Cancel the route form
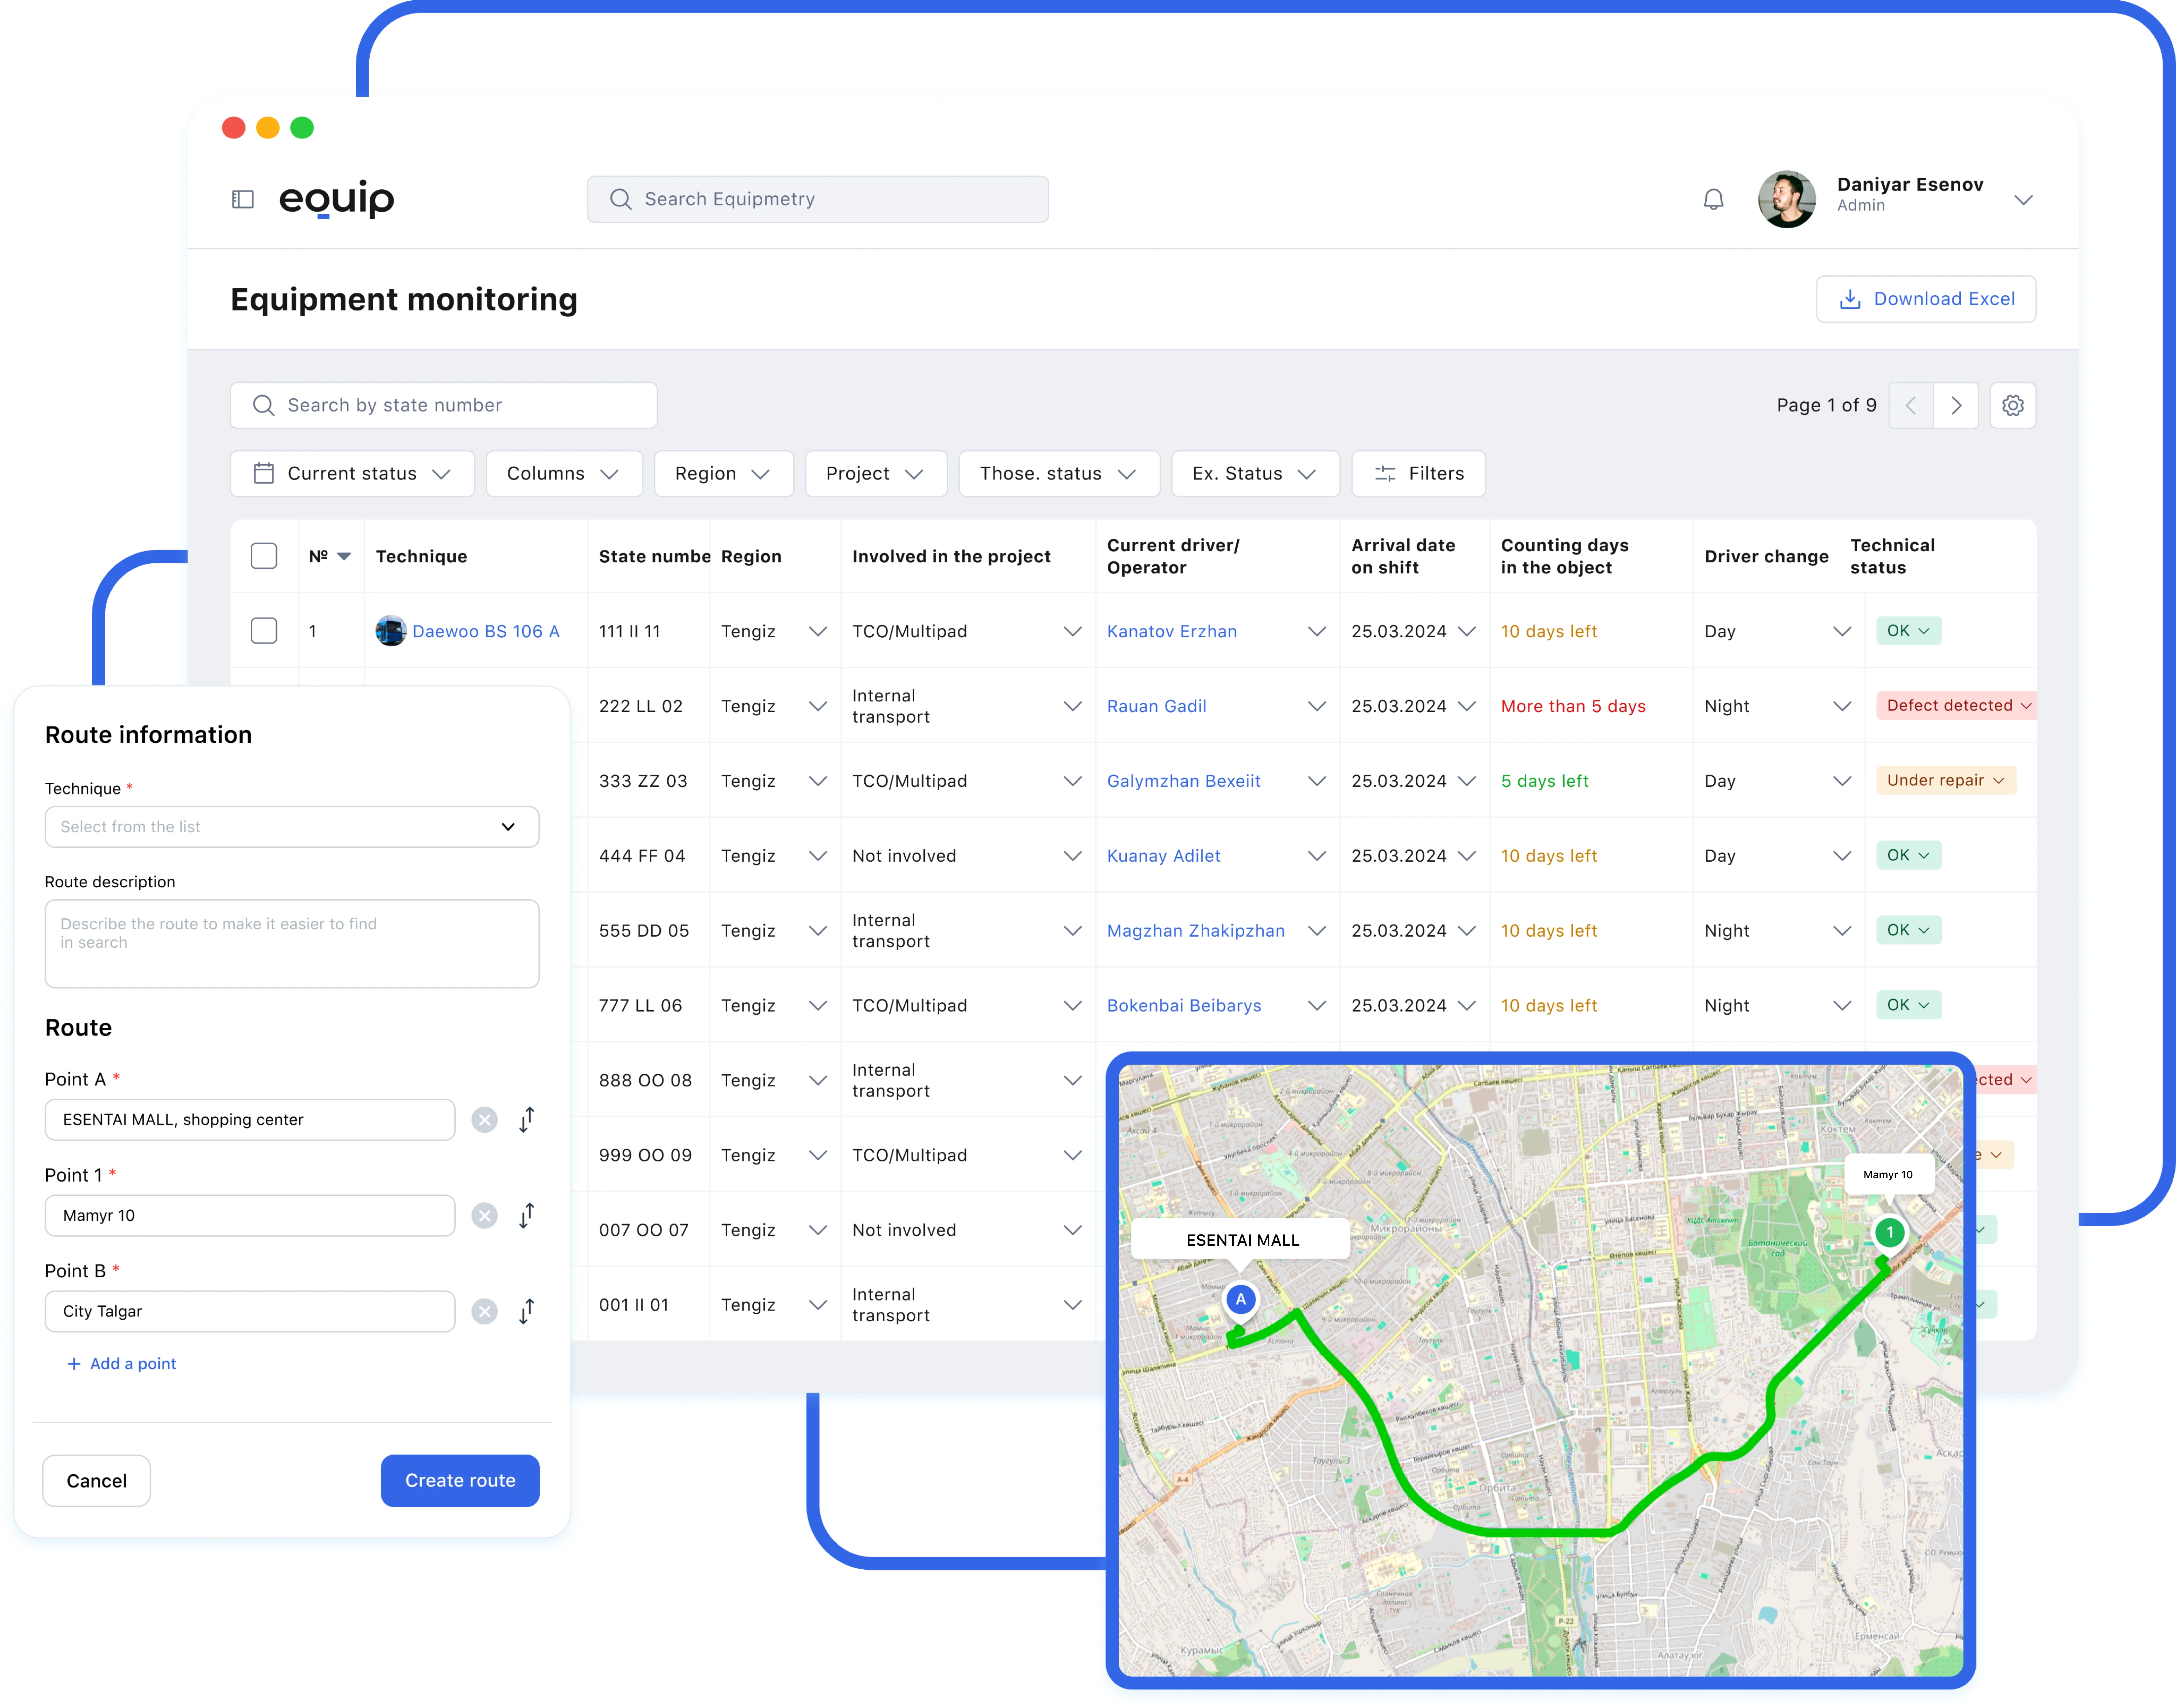Viewport: 2176px width, 1708px height. (96, 1481)
